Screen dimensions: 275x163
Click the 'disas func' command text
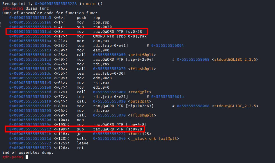(x=37, y=8)
